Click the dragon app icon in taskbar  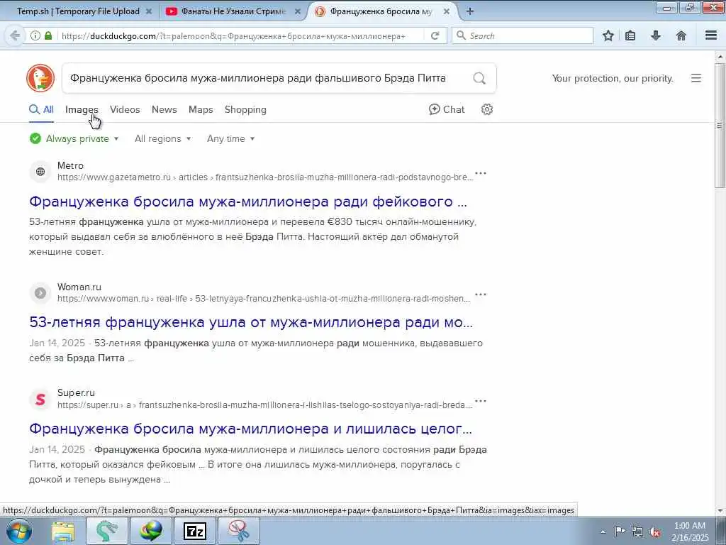(x=107, y=531)
